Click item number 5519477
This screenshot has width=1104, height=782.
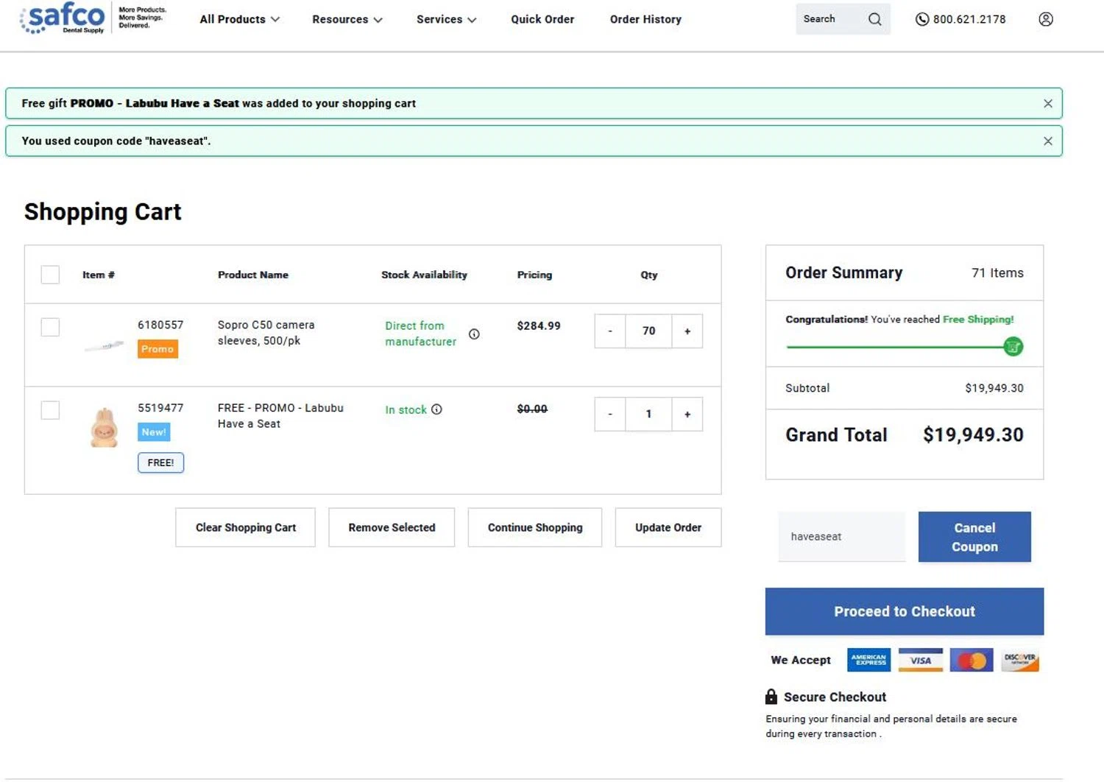coord(160,408)
